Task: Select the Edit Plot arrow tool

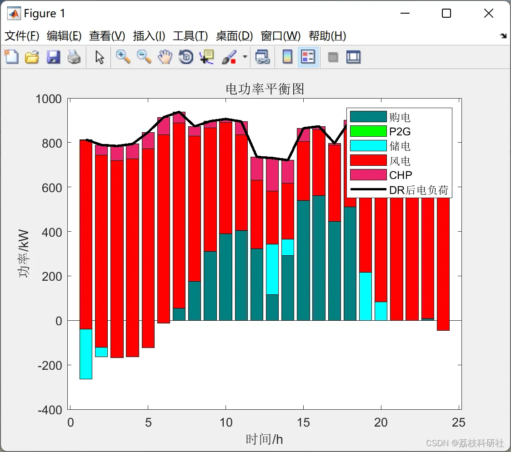Action: click(100, 57)
